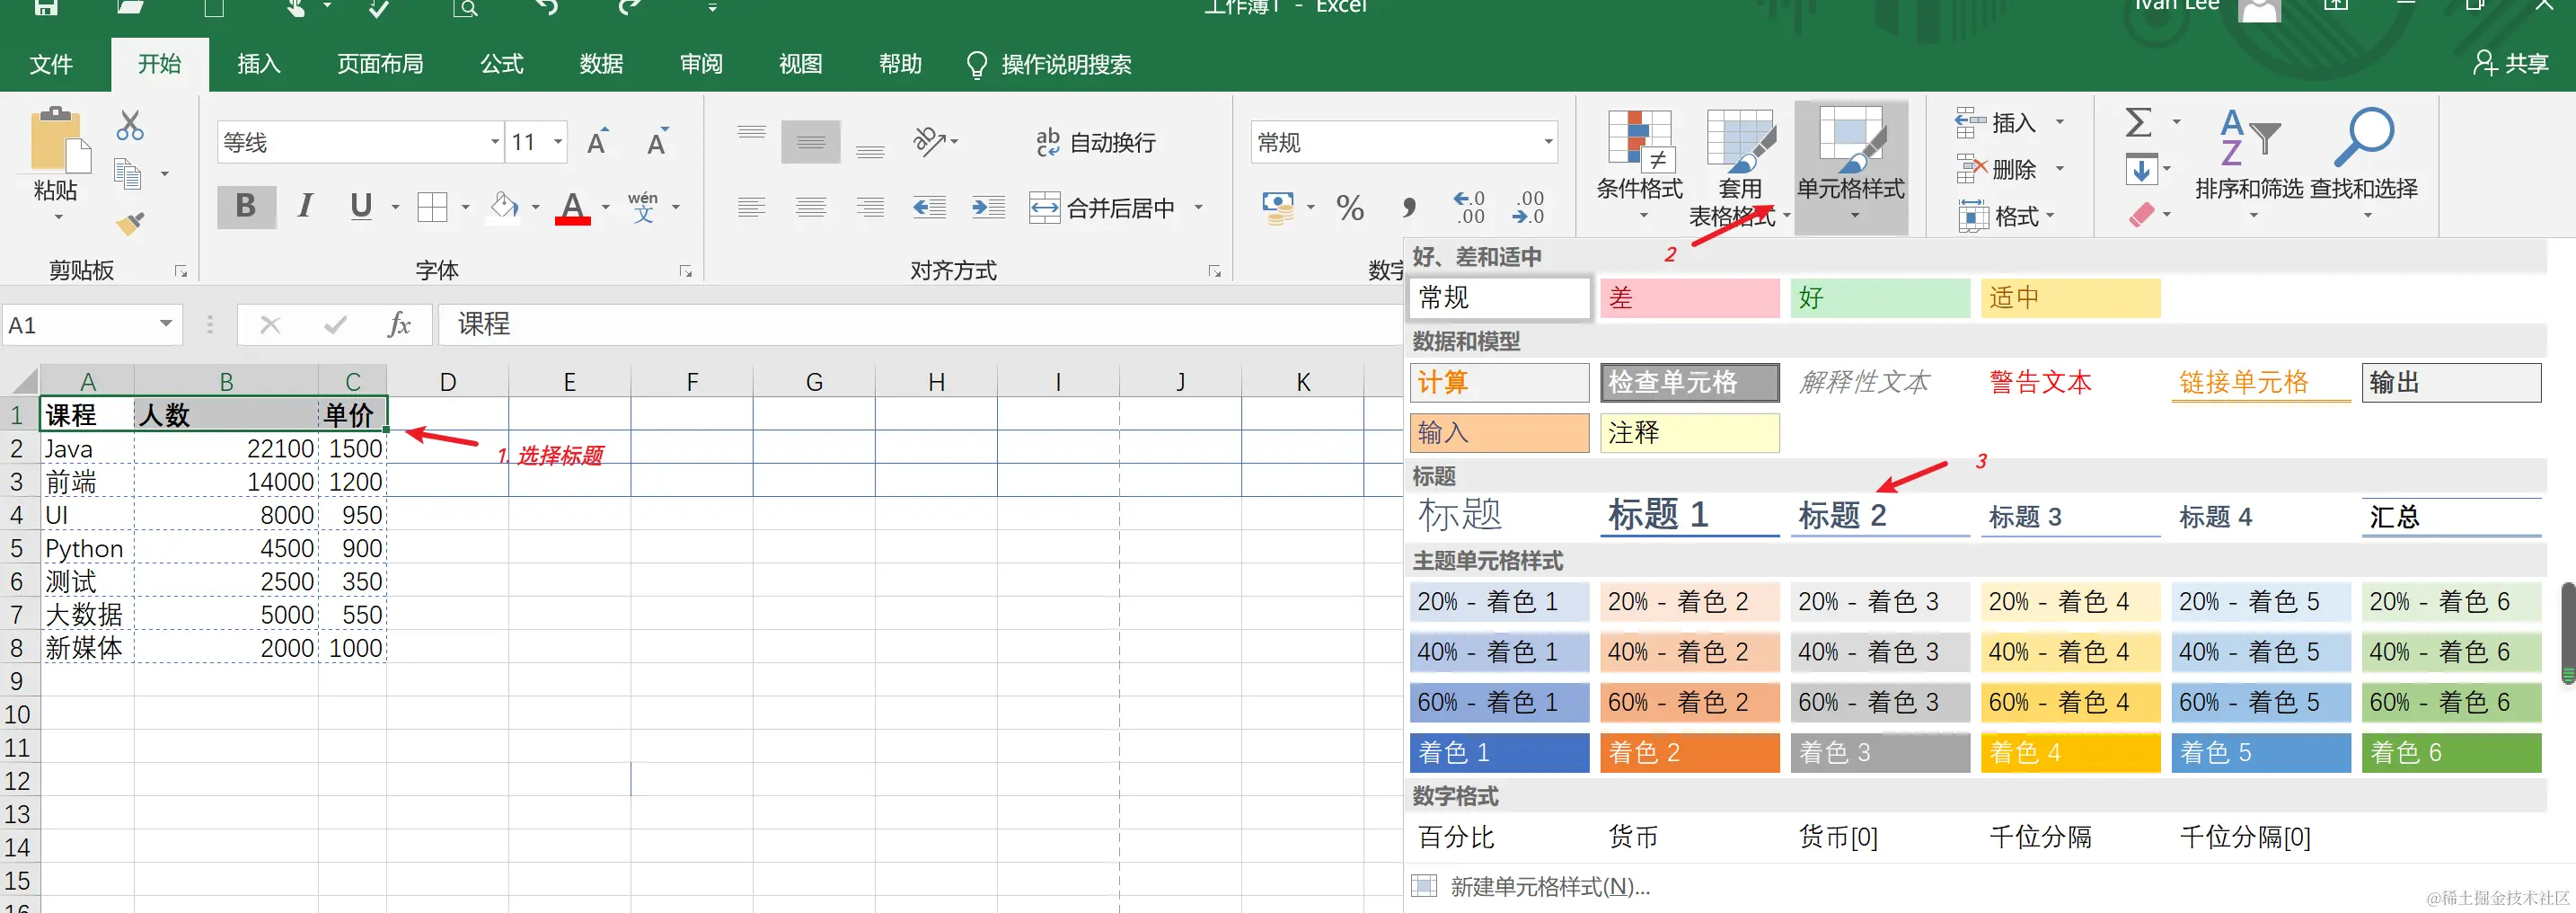2576x913 pixels.
Task: Click the decrease decimal icon
Action: coord(1529,207)
